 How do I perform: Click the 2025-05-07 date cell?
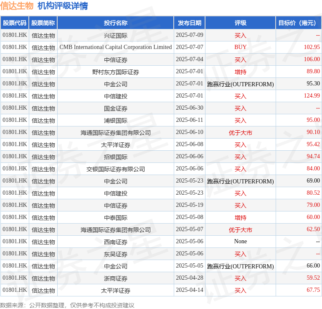(190, 229)
